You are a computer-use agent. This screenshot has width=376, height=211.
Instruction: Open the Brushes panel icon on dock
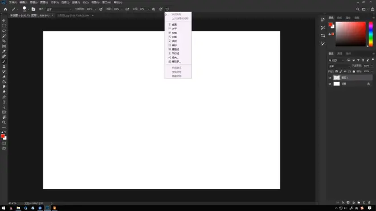323,44
